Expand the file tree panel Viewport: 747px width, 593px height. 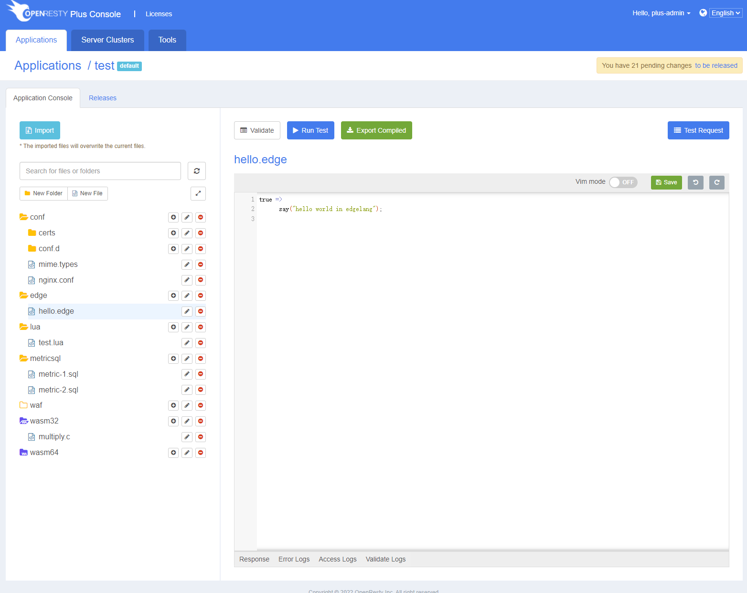[198, 193]
